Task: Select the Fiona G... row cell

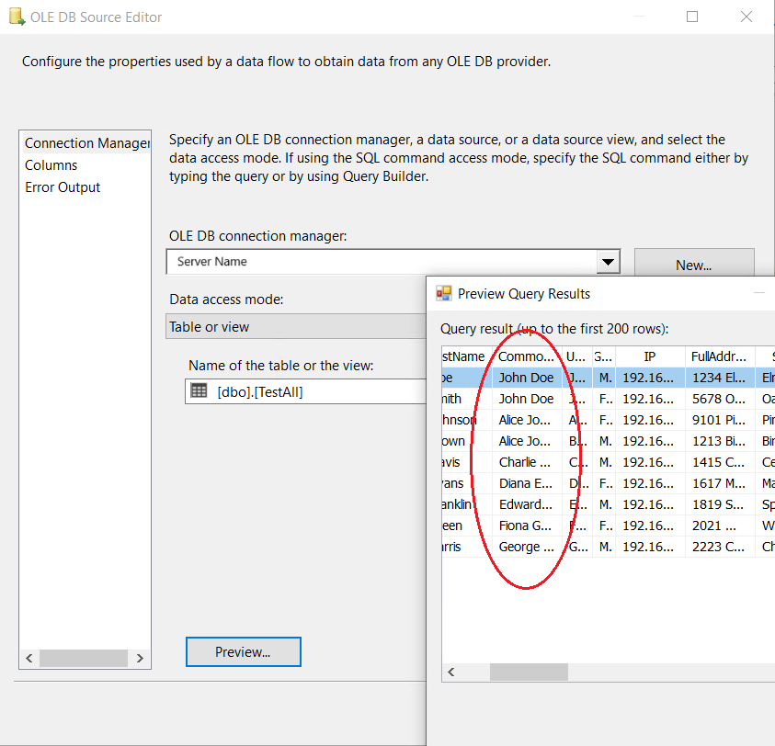Action: point(526,526)
